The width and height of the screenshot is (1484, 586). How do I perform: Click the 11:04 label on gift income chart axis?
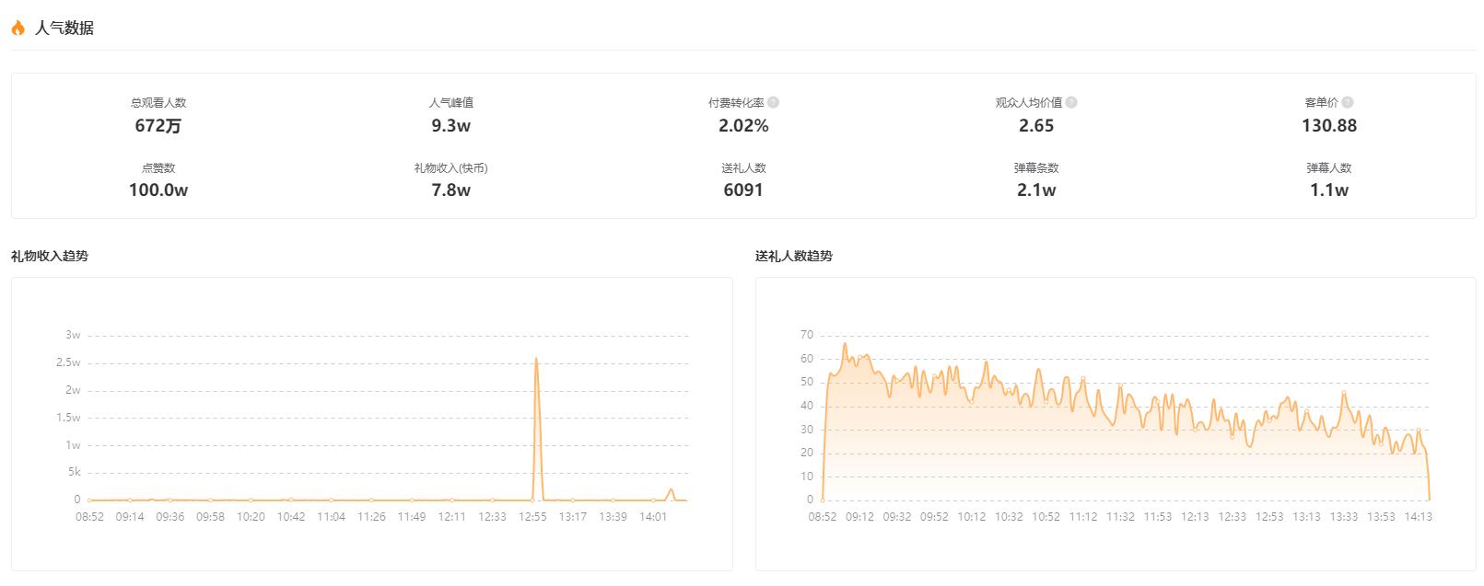click(x=332, y=517)
